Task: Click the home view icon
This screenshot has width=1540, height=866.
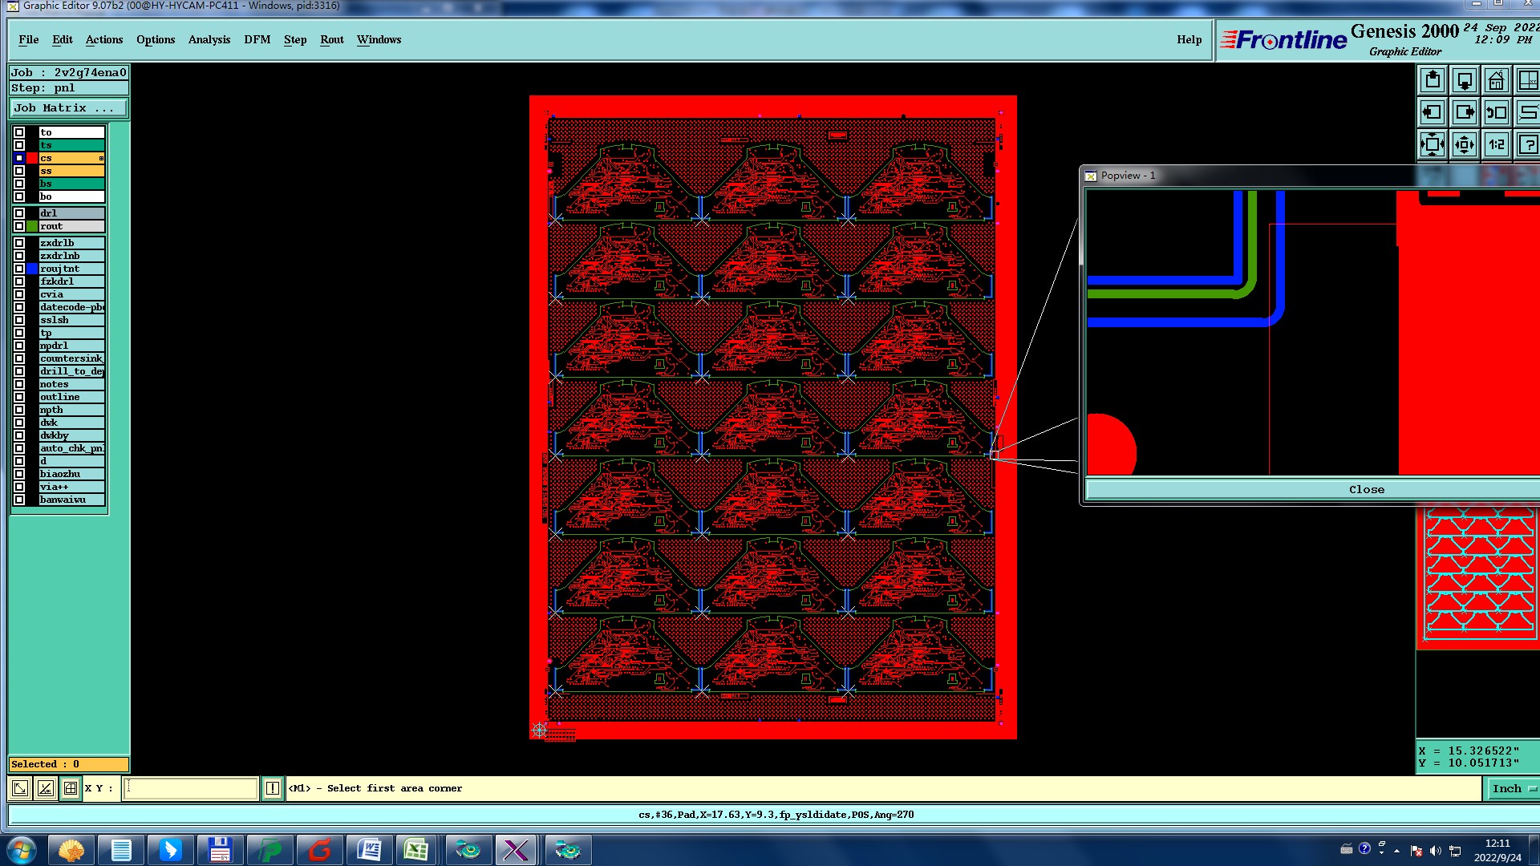Action: tap(1496, 80)
